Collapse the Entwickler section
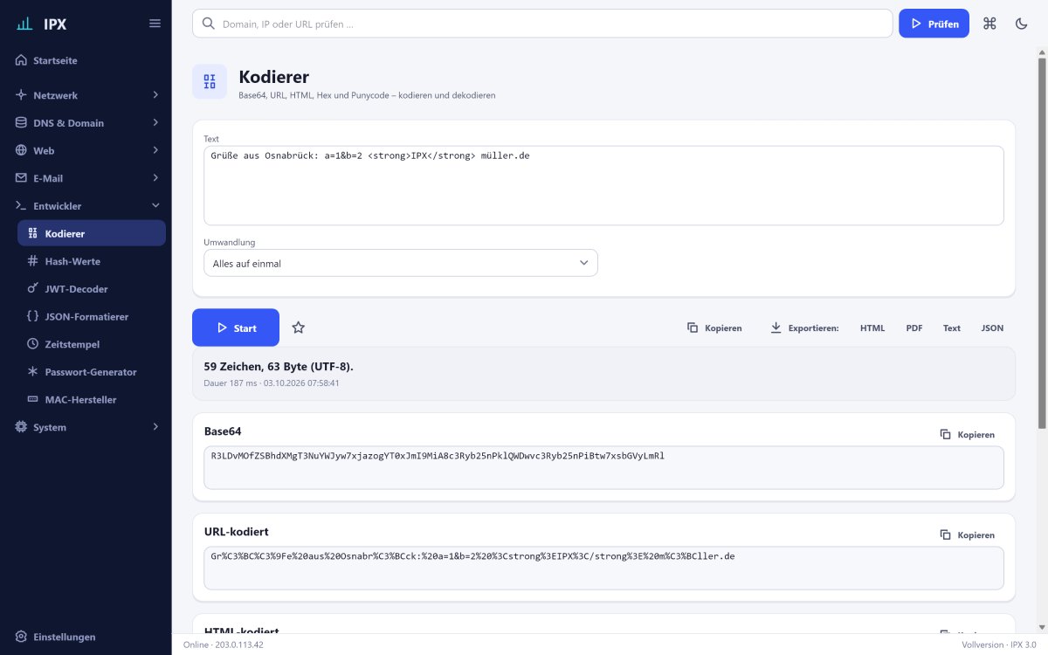 click(155, 206)
